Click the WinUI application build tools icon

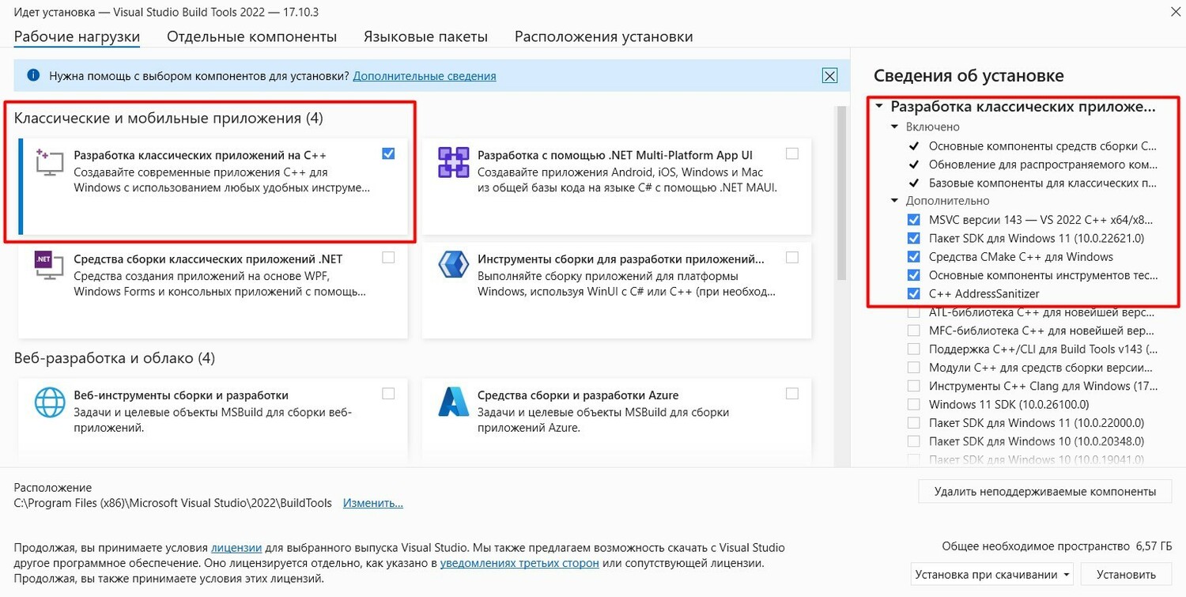(454, 266)
